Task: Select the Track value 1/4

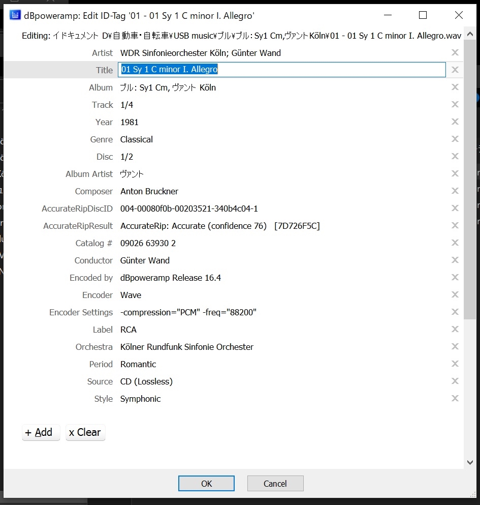Action: click(127, 105)
